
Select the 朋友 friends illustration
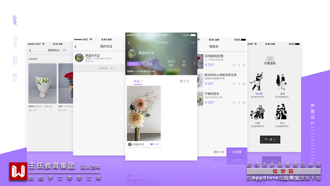[x=281, y=82]
